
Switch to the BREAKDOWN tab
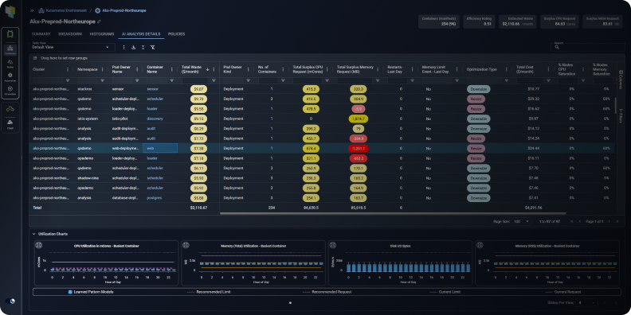click(x=70, y=34)
